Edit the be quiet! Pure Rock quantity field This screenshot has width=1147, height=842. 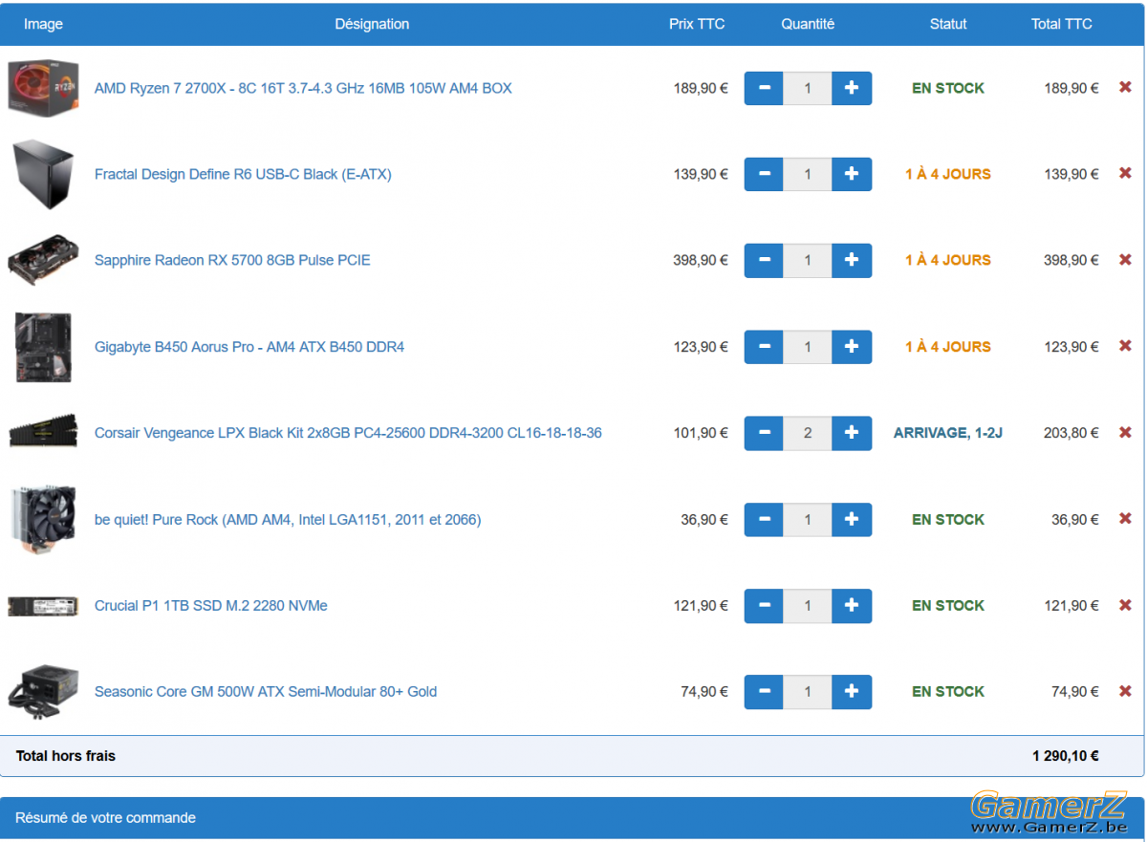808,519
